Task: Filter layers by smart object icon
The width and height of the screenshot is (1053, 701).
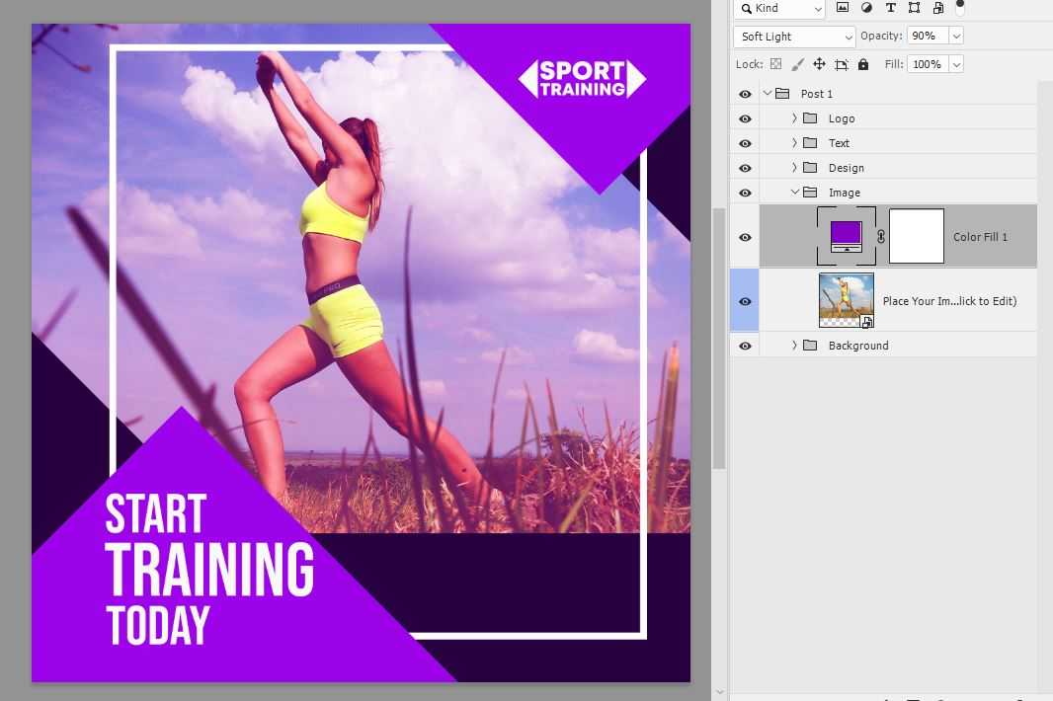Action: (x=937, y=8)
